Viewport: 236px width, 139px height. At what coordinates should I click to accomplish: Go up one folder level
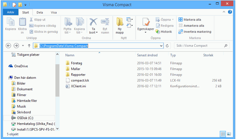click(29, 46)
